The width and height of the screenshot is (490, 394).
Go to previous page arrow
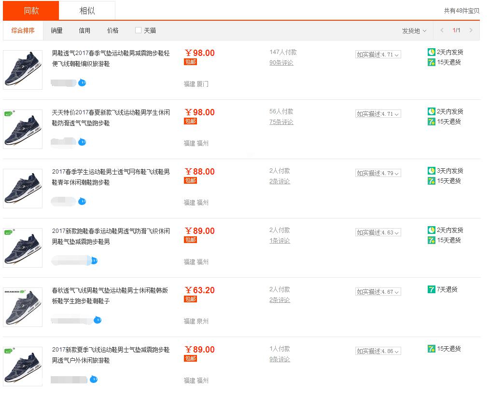pos(442,30)
